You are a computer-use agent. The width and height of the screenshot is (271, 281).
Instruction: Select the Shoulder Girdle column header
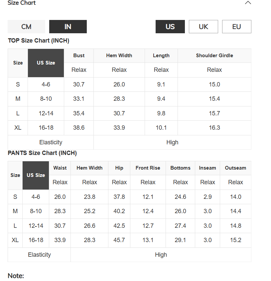click(x=214, y=56)
